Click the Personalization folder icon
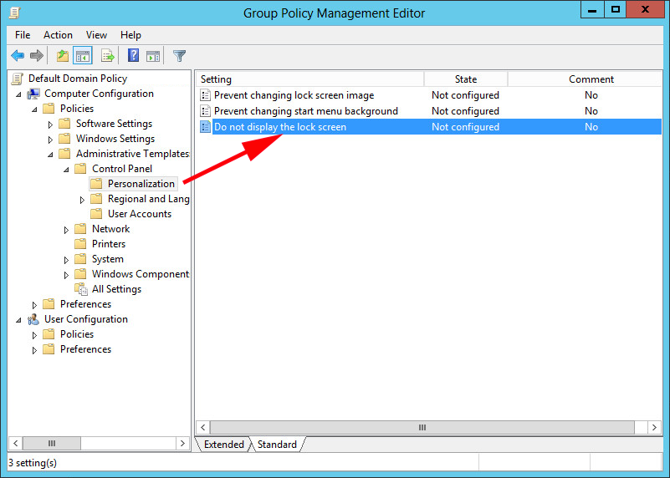This screenshot has height=478, width=670. click(96, 184)
